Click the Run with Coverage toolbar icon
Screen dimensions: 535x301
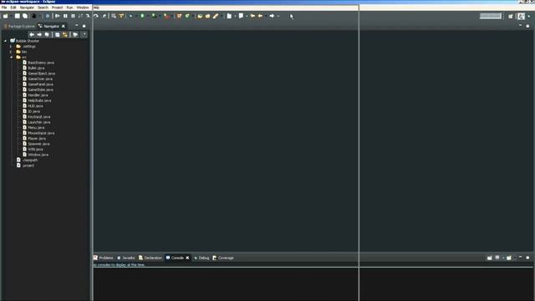[154, 16]
